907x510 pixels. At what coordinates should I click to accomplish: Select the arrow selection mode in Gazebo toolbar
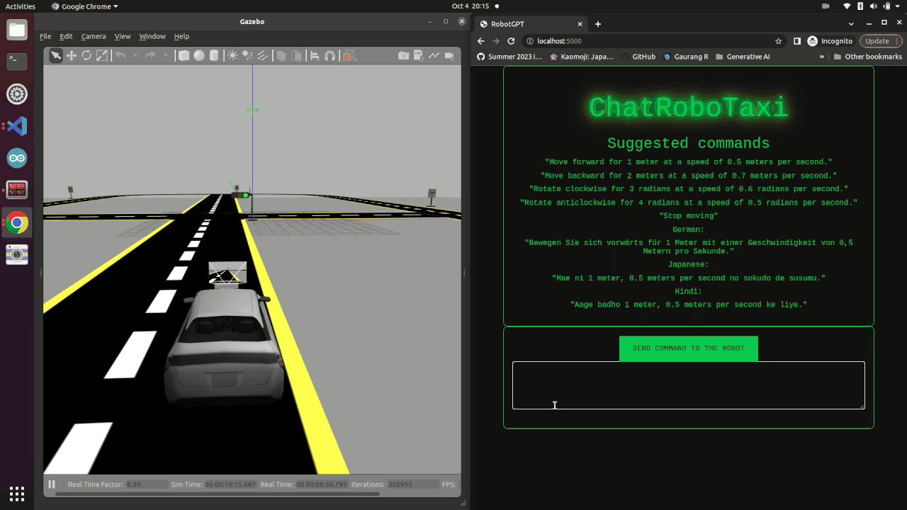[55, 56]
